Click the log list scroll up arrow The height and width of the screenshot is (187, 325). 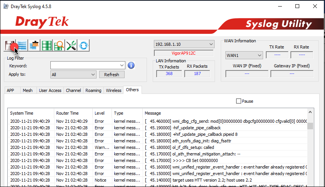310,112
